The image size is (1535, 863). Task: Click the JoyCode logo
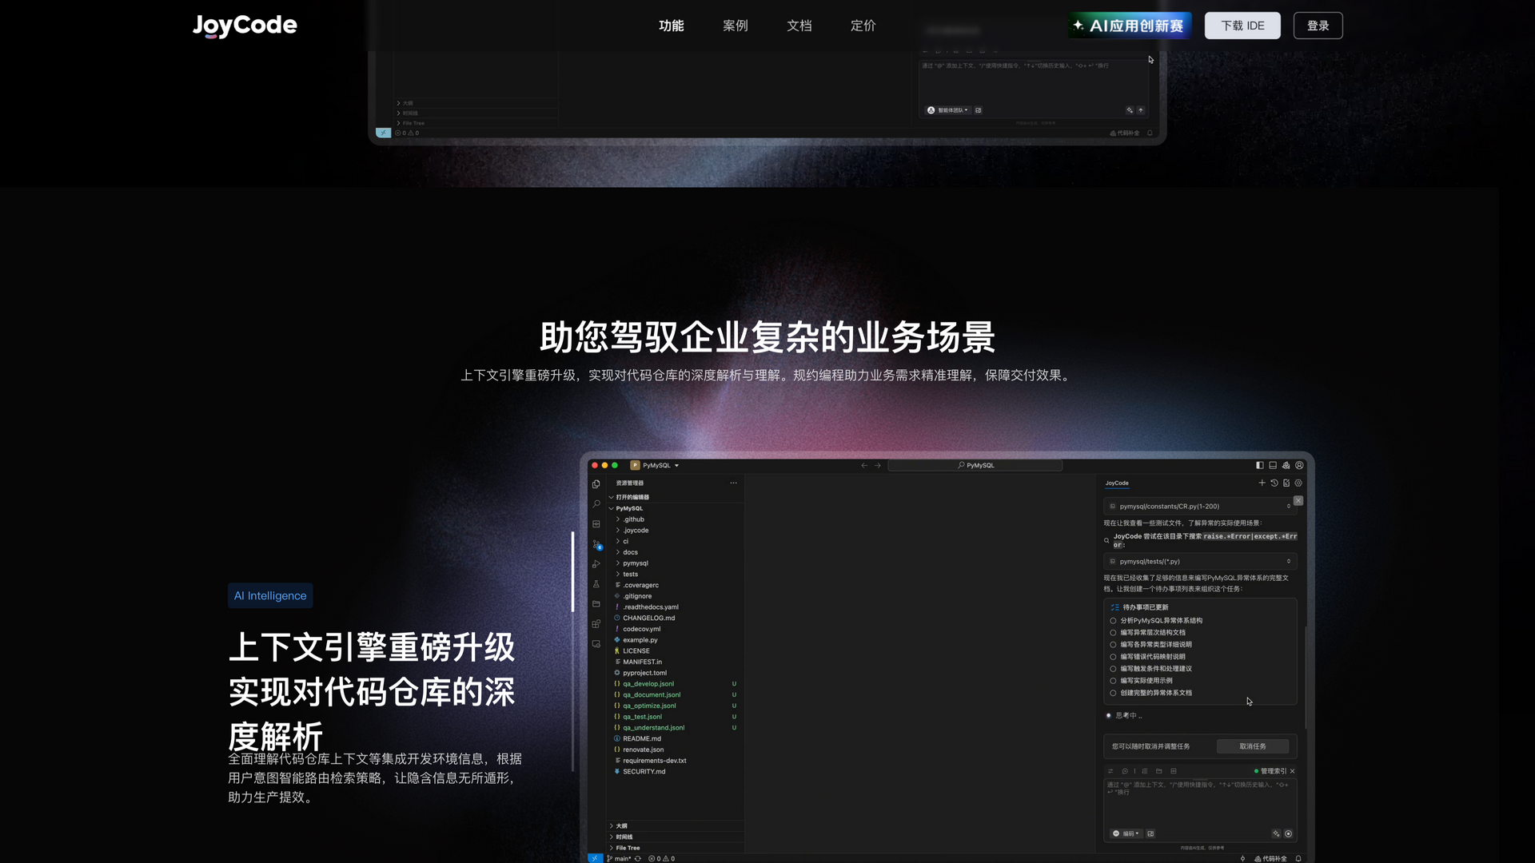(245, 26)
